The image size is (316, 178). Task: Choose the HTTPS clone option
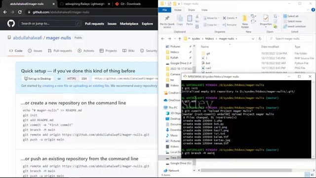click(x=72, y=79)
